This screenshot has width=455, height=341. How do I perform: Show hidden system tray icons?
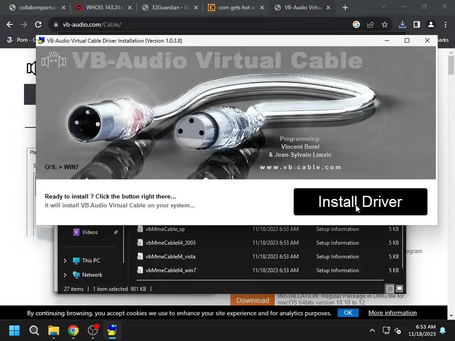(372, 330)
